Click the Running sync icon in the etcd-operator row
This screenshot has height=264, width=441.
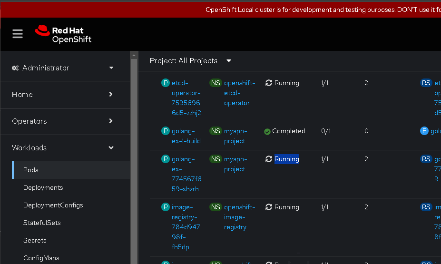click(x=269, y=83)
